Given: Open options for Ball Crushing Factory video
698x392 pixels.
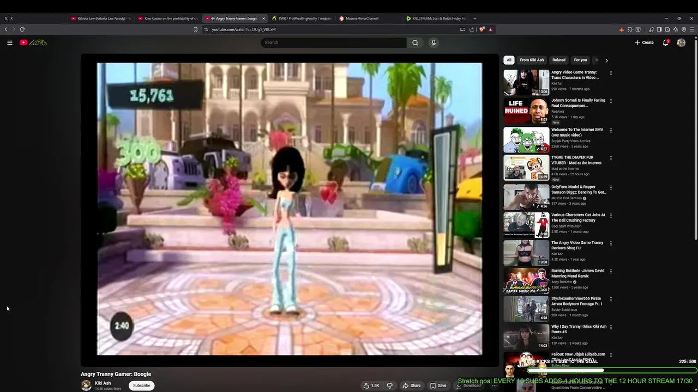Looking at the screenshot, I should point(611,216).
